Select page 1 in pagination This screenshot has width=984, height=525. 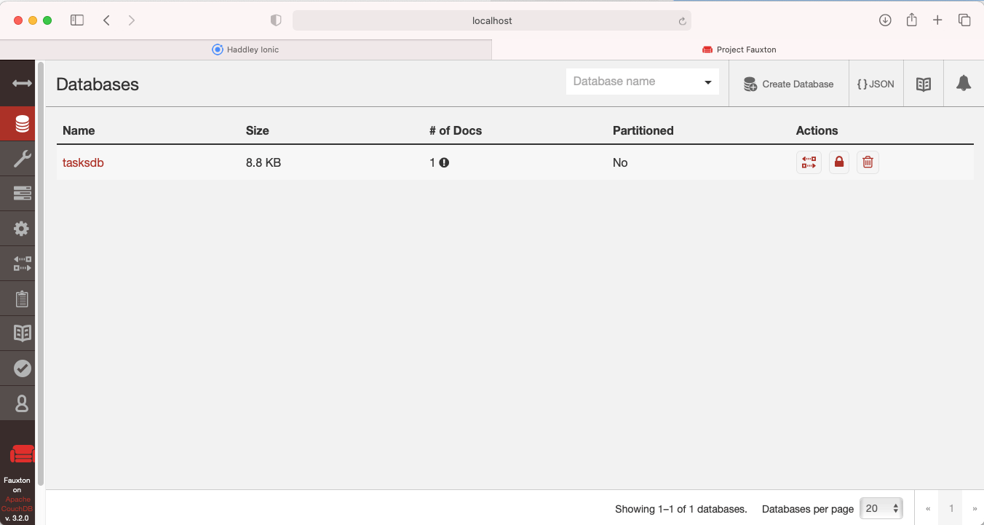(951, 509)
